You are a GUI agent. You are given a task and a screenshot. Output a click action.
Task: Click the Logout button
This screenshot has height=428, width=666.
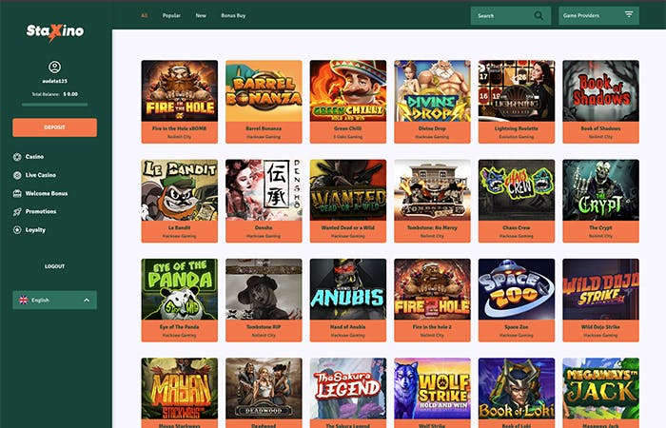[55, 266]
